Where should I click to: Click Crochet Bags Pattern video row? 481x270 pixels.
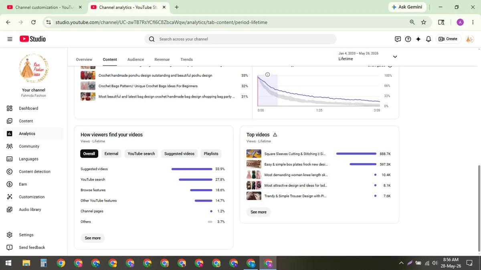[164, 86]
